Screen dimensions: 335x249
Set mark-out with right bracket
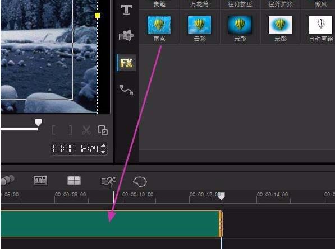click(x=70, y=130)
